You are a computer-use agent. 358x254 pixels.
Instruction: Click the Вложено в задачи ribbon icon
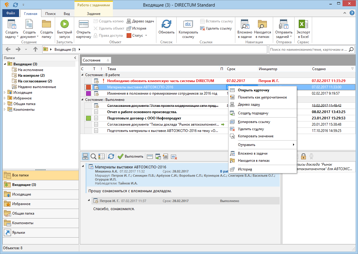point(245,24)
